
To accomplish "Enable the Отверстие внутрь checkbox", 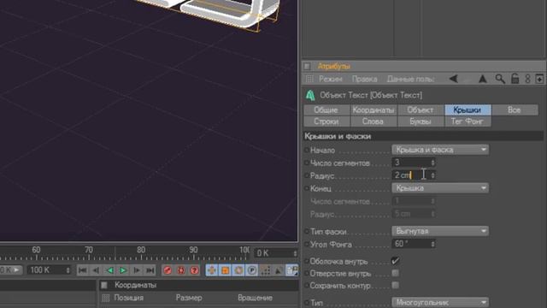I will tap(395, 273).
